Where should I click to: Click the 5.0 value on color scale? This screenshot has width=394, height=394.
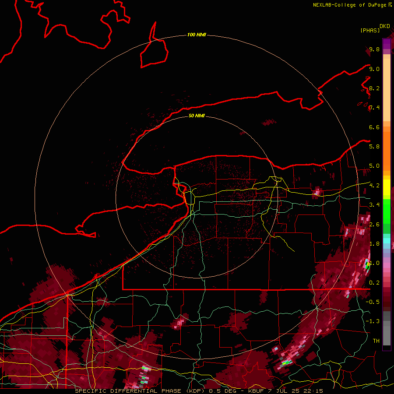click(374, 166)
